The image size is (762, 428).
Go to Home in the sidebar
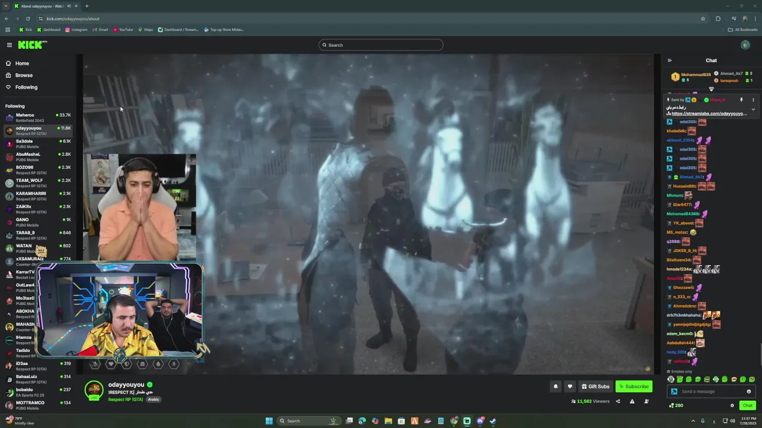(22, 64)
